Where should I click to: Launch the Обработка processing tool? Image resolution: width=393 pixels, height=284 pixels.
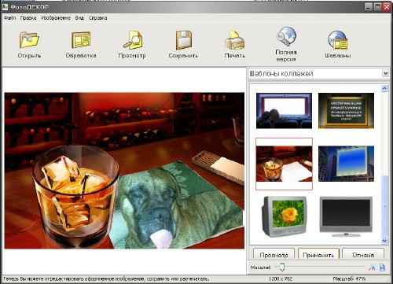(x=81, y=44)
